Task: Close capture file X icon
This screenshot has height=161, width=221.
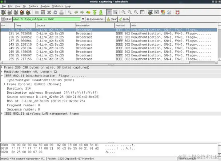Action: (49, 12)
